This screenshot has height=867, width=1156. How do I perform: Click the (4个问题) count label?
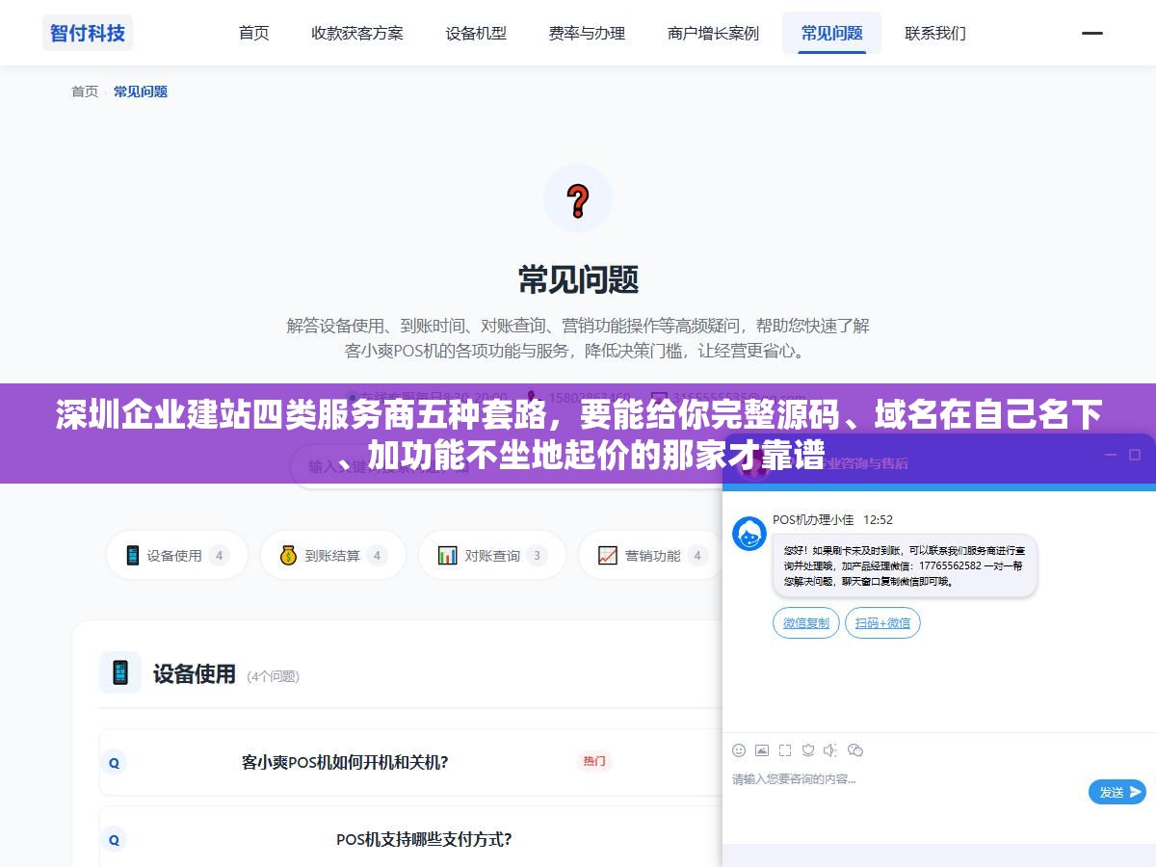point(274,676)
